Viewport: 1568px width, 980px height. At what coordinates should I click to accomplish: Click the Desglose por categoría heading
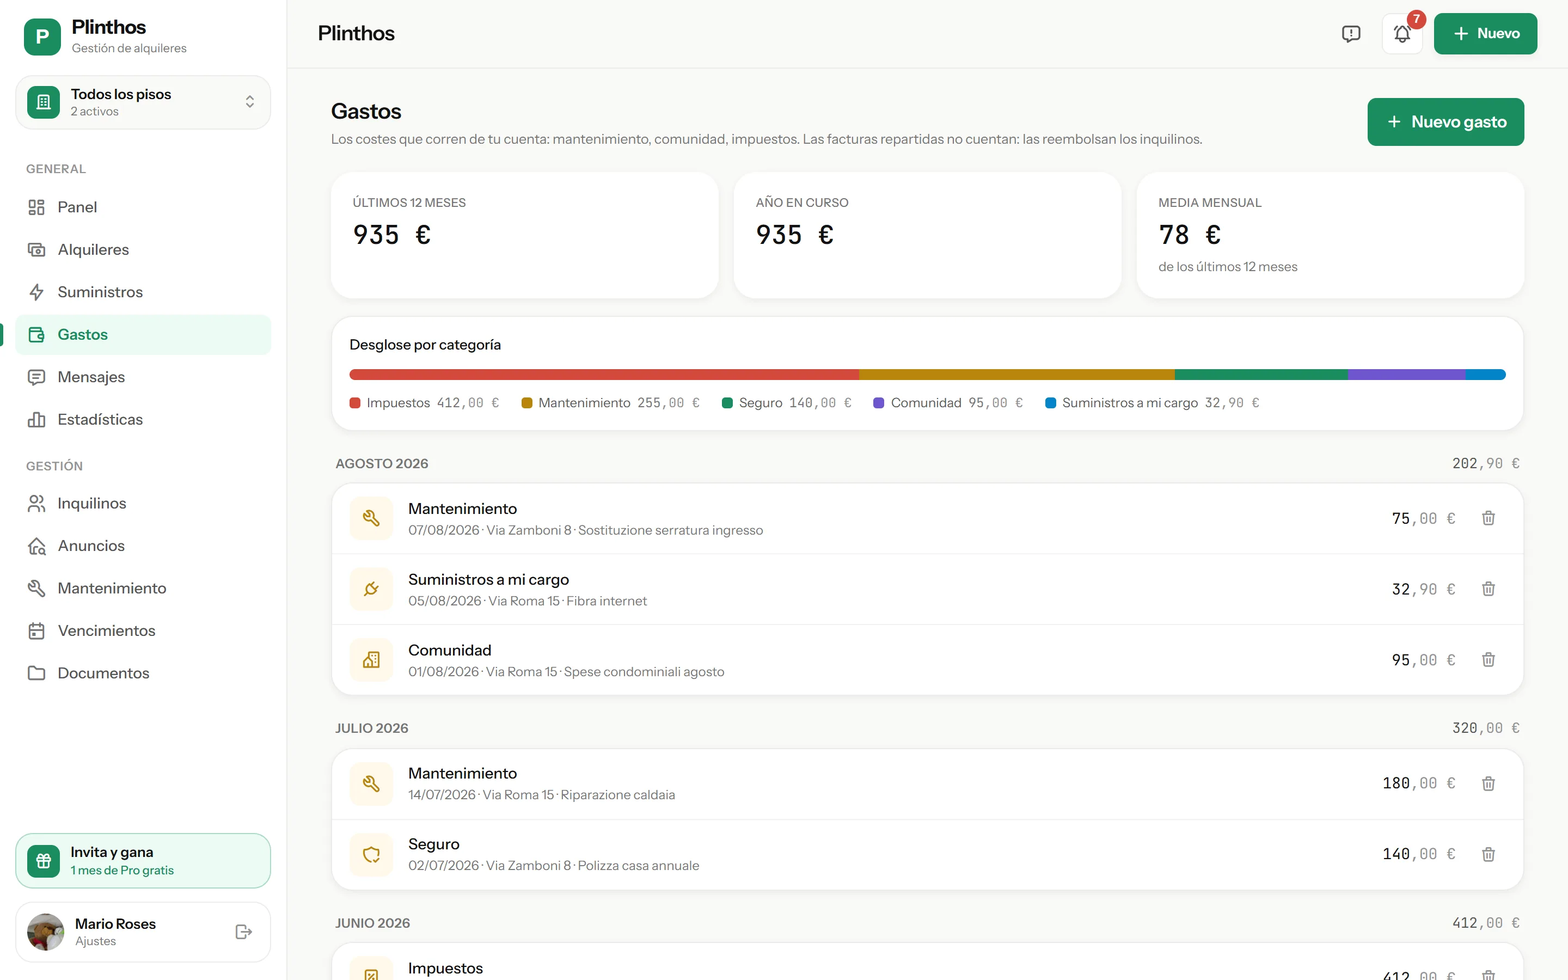(x=425, y=345)
